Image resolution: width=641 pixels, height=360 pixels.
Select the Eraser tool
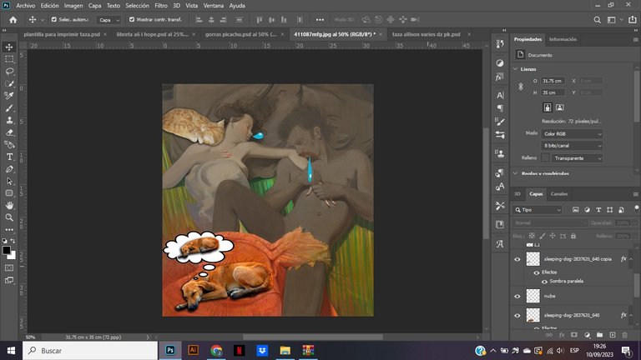[9, 132]
